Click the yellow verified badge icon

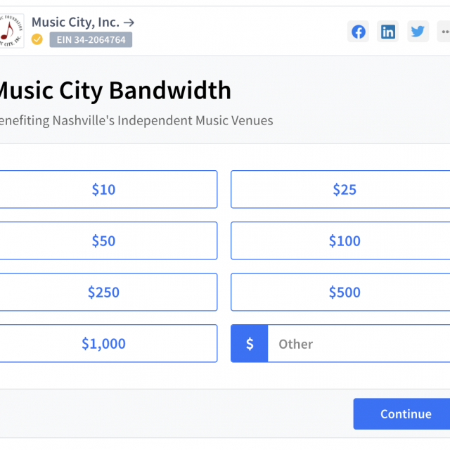(x=37, y=40)
